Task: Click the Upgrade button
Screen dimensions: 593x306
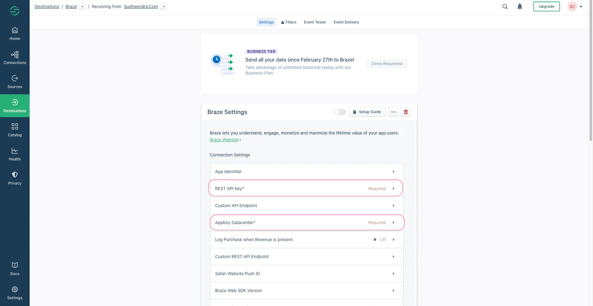Action: (546, 7)
